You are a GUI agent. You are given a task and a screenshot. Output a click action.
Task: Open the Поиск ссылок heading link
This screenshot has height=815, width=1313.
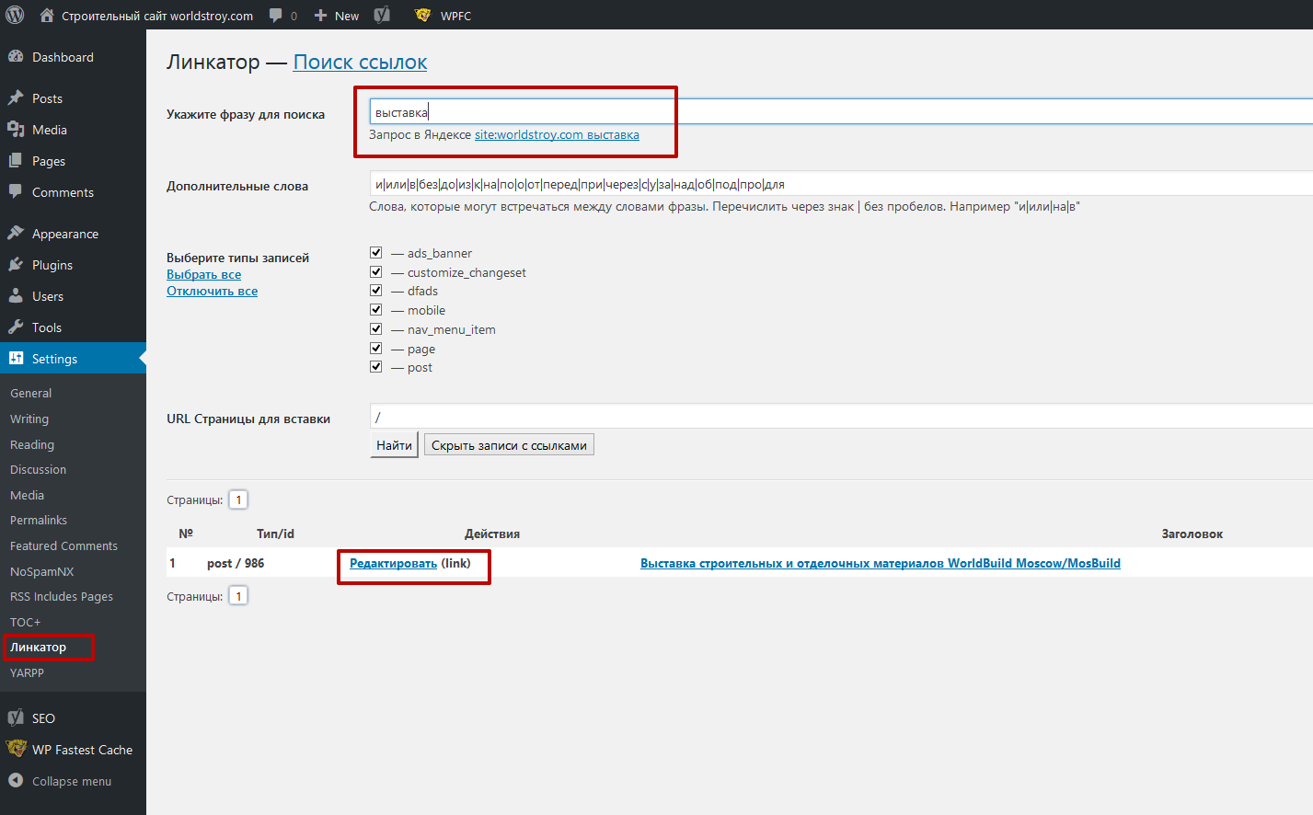pos(360,62)
